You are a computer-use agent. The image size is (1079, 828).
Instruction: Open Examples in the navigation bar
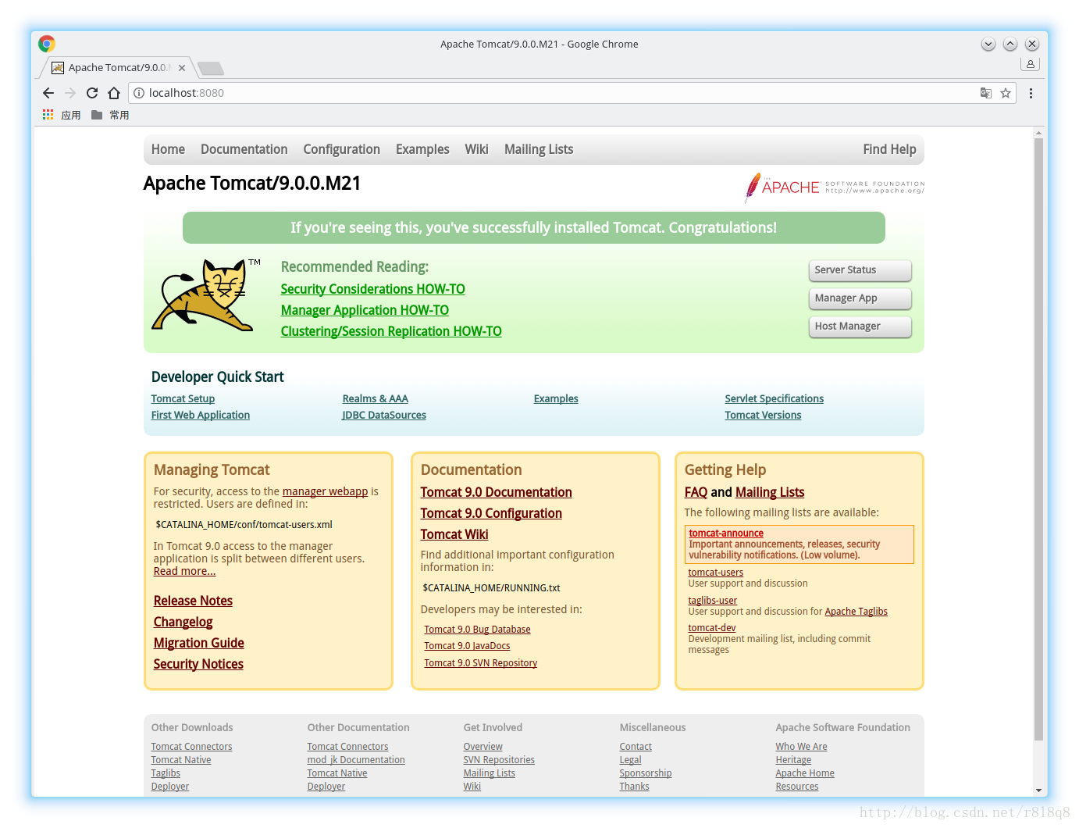pos(422,149)
